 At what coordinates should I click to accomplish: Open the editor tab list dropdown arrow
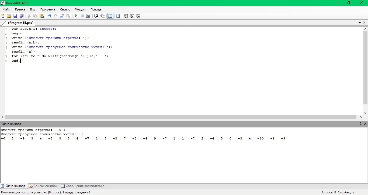coord(360,23)
